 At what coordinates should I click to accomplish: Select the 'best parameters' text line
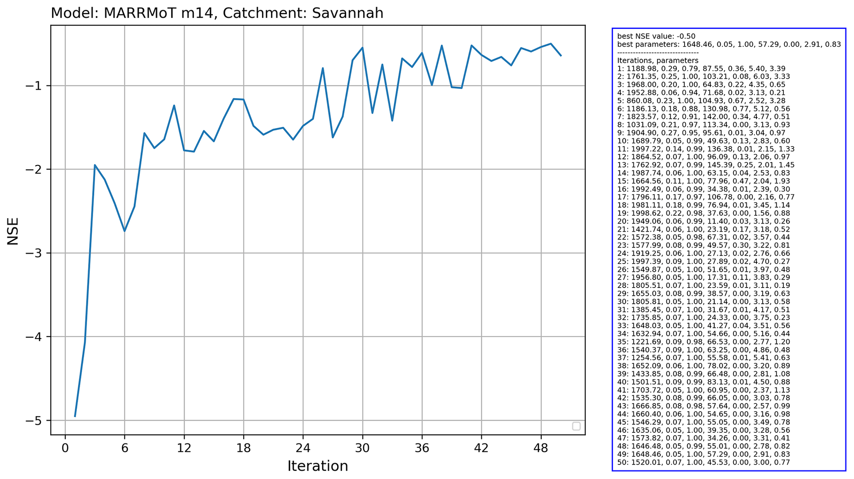point(728,44)
